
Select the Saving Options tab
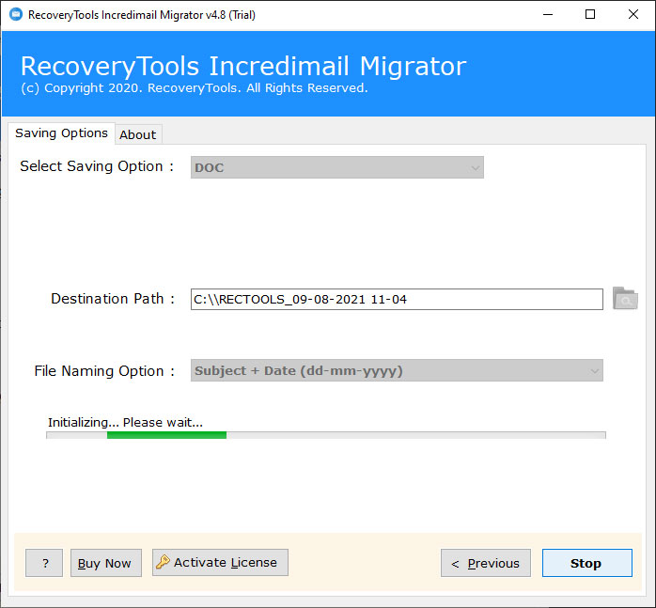pyautogui.click(x=61, y=133)
